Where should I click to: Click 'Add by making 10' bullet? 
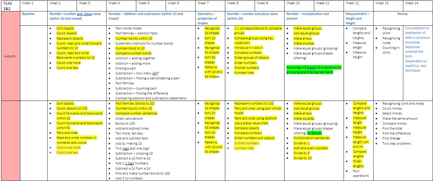click(x=129, y=144)
